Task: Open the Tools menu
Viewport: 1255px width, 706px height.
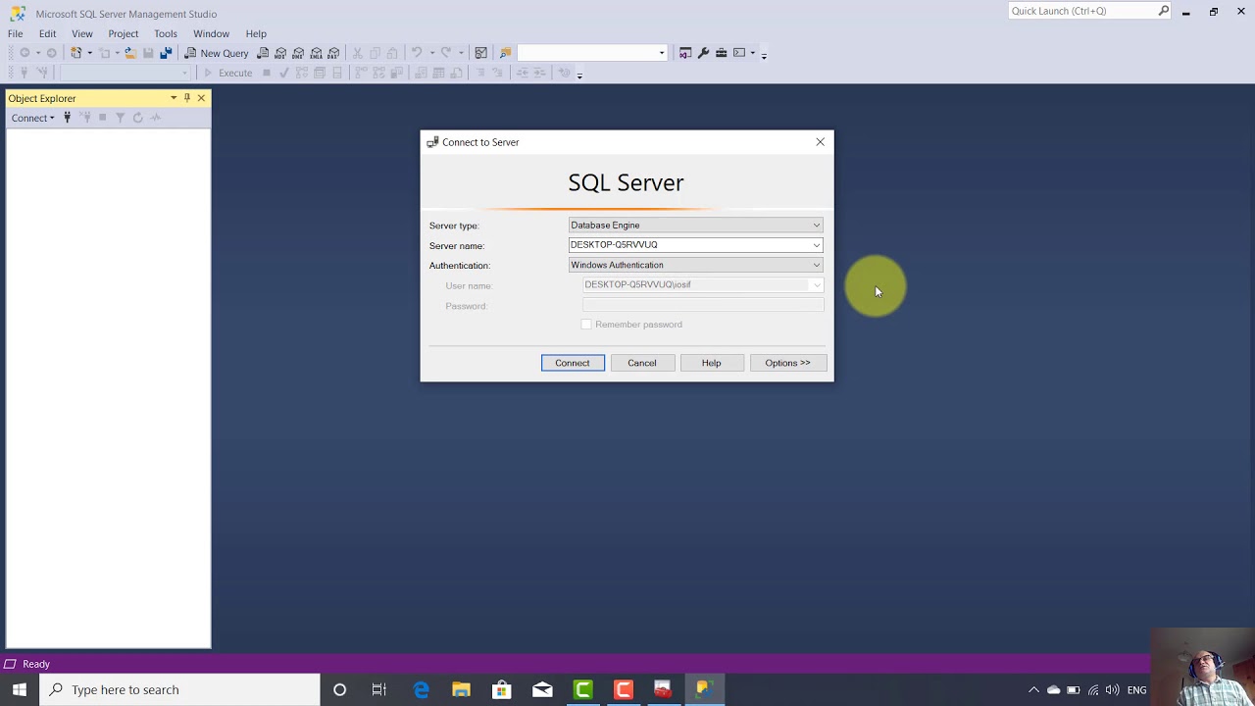Action: point(166,33)
